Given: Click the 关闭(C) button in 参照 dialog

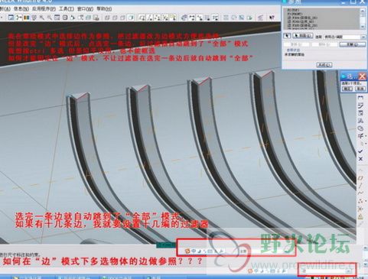Looking at the screenshot, I should (x=324, y=65).
